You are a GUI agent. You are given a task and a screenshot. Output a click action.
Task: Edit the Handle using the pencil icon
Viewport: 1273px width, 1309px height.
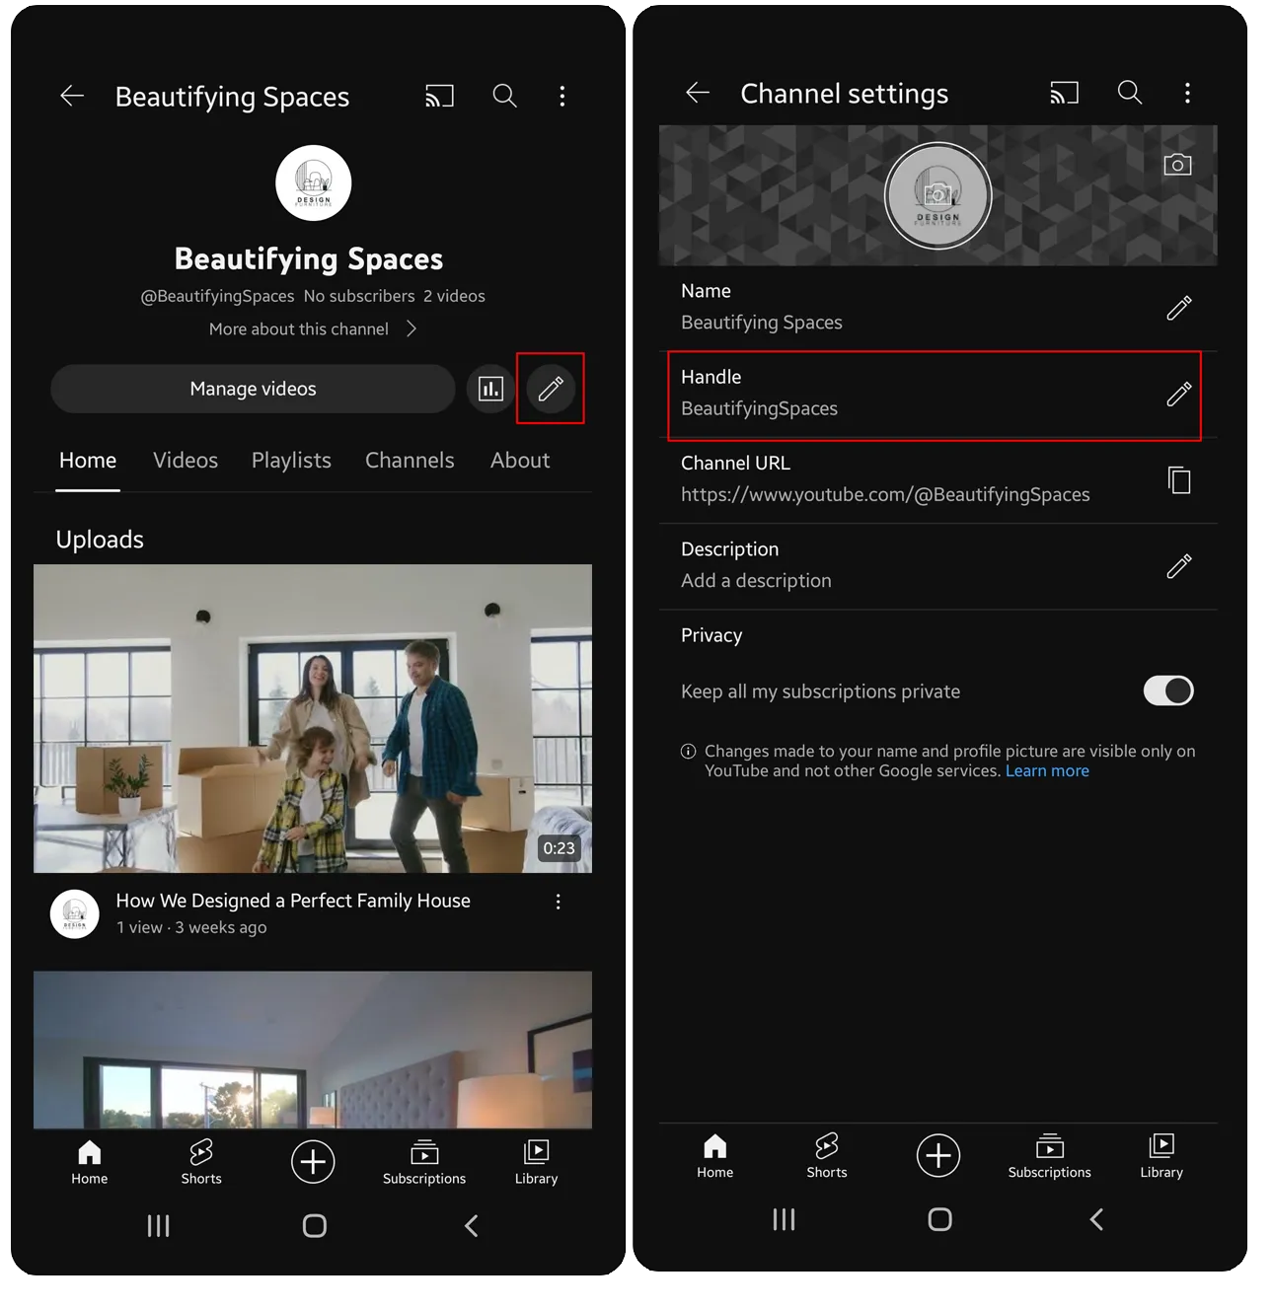tap(1178, 395)
